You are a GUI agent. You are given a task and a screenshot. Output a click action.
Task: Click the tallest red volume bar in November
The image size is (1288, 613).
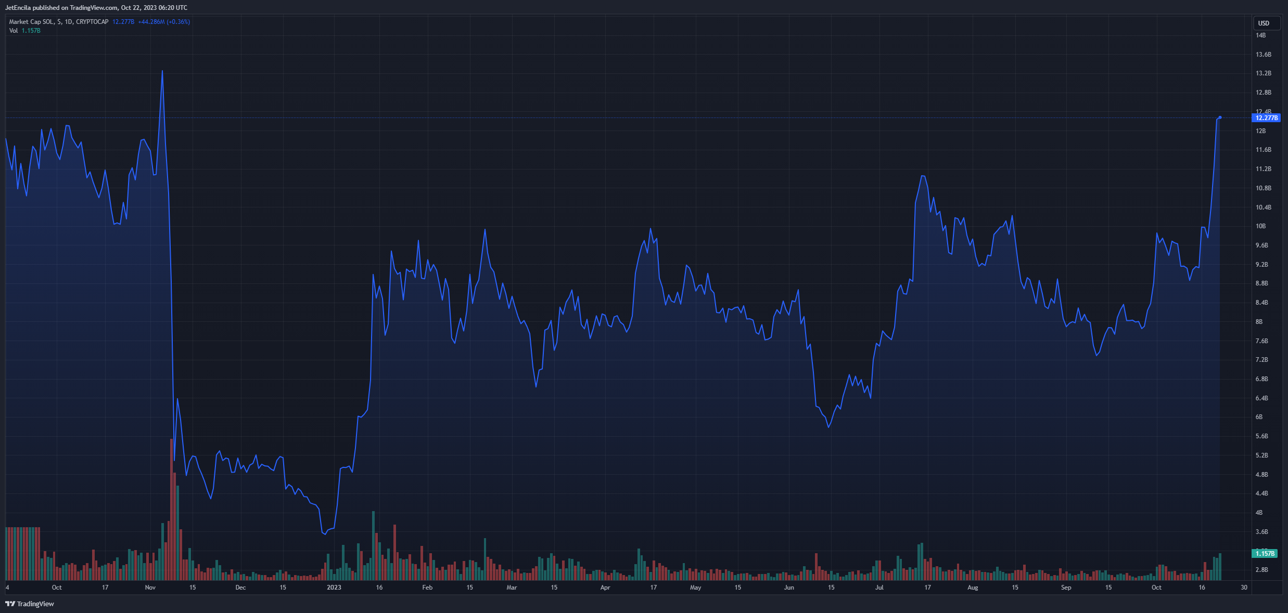171,510
